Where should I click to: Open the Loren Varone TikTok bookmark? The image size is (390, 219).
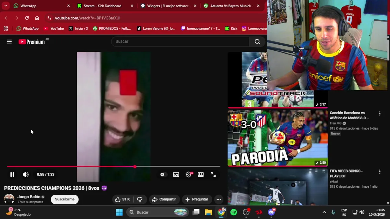coord(156,28)
